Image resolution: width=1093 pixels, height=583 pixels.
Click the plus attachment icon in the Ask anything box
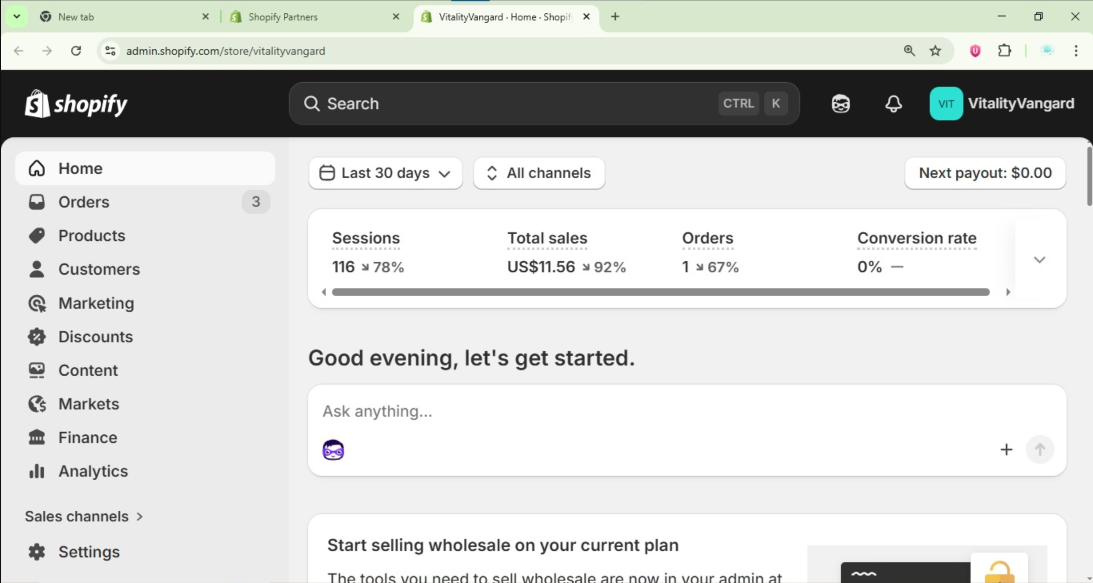point(1006,449)
